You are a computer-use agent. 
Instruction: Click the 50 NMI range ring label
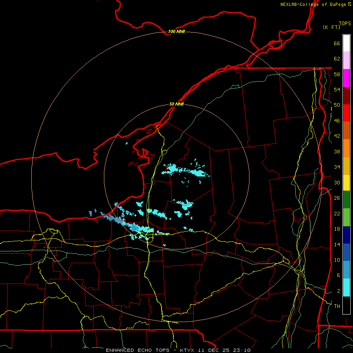click(x=176, y=104)
